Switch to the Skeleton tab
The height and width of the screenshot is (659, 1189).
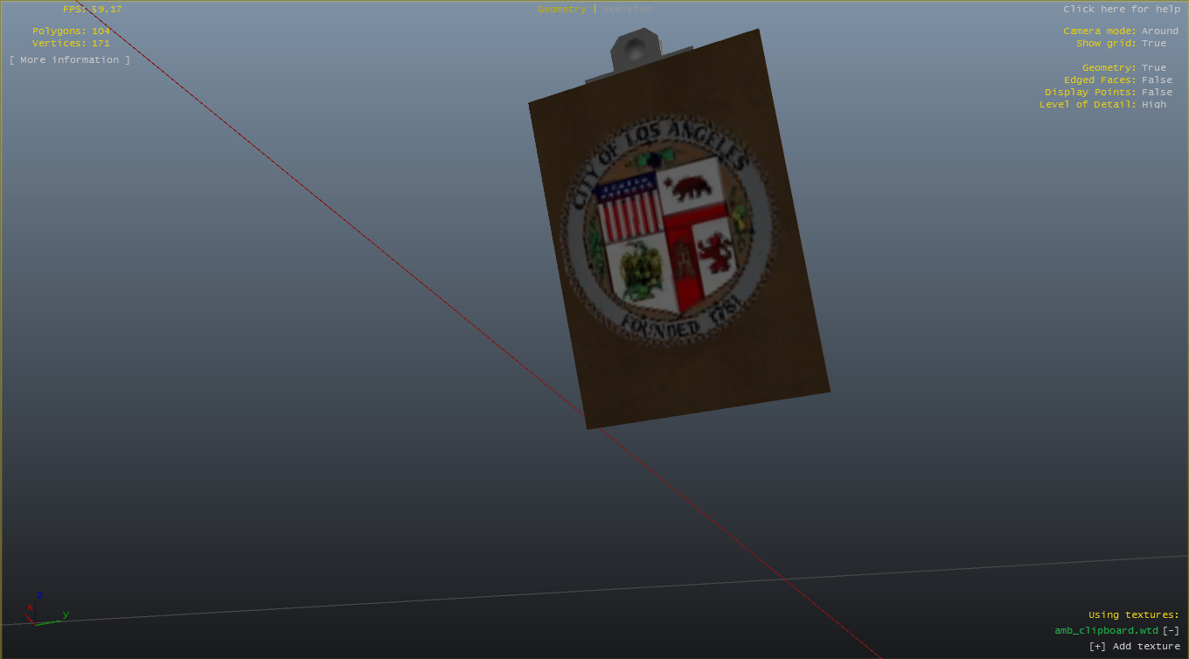coord(627,10)
